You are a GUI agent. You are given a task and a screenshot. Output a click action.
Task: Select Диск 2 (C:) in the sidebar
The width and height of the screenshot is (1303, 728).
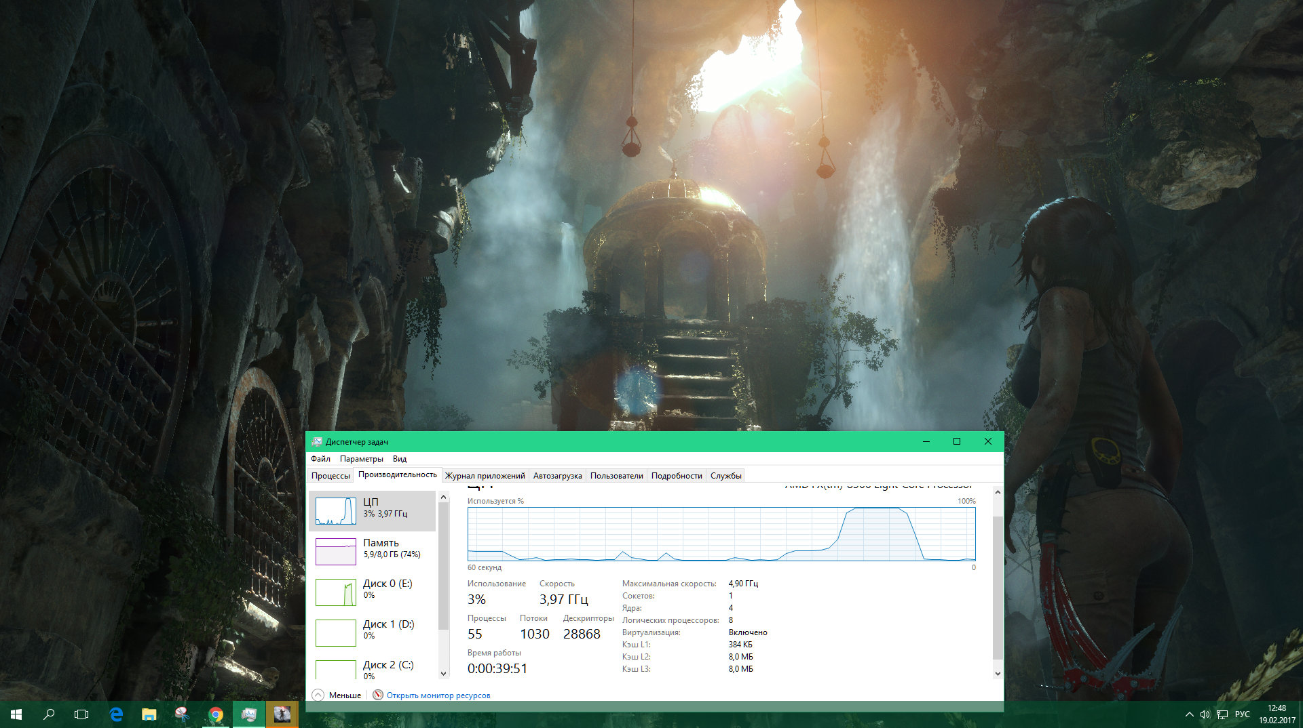(373, 667)
